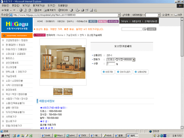Image resolution: width=184 pixels, height=138 pixels.
Task: Click the HitGagu logo
Action: (17, 25)
